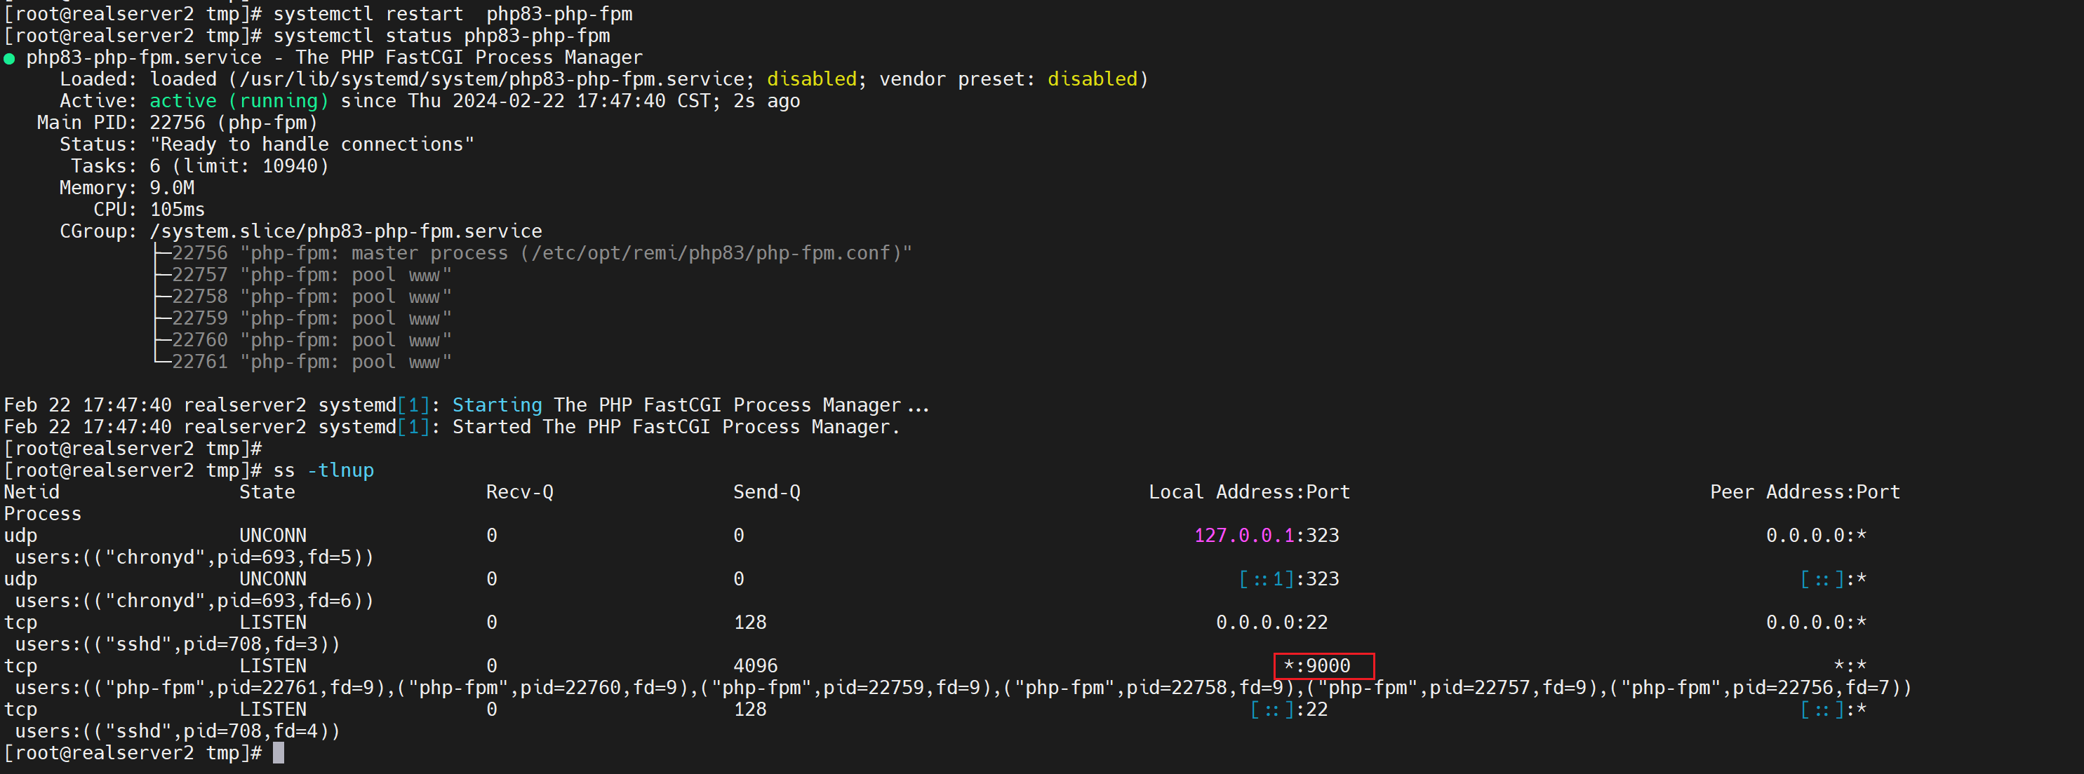Click the terminal cursor block at prompt
The height and width of the screenshot is (774, 2084).
[x=279, y=752]
